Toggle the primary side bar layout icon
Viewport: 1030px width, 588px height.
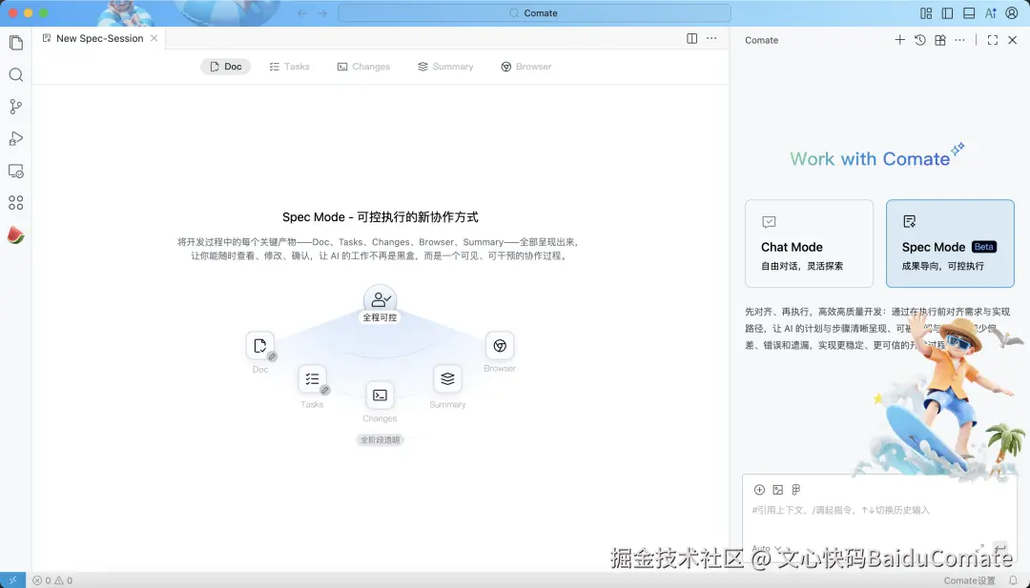click(947, 13)
